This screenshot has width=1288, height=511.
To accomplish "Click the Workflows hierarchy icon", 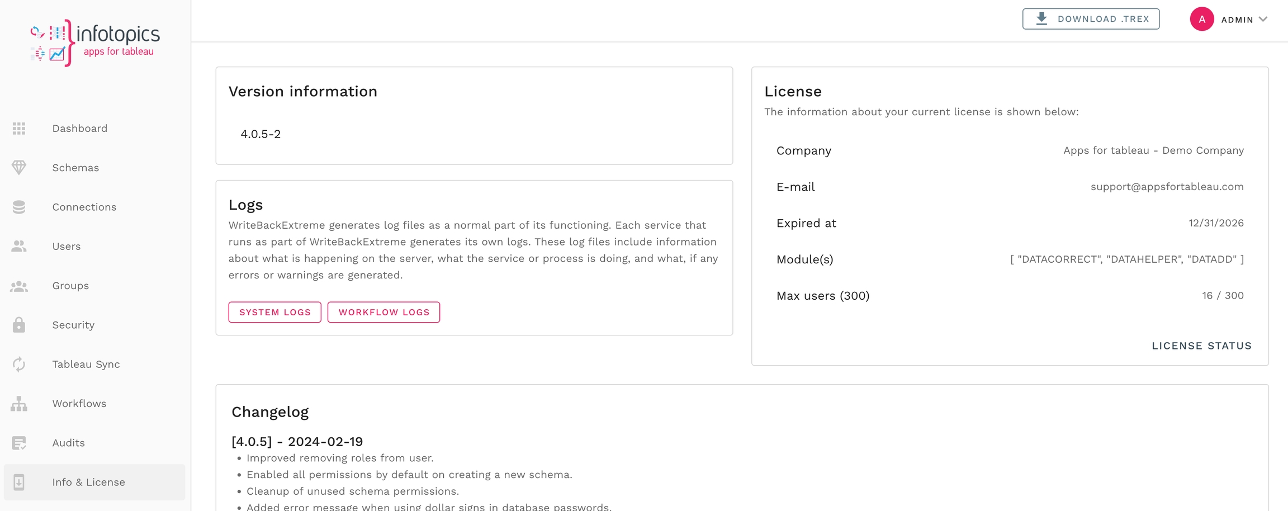I will pos(19,404).
